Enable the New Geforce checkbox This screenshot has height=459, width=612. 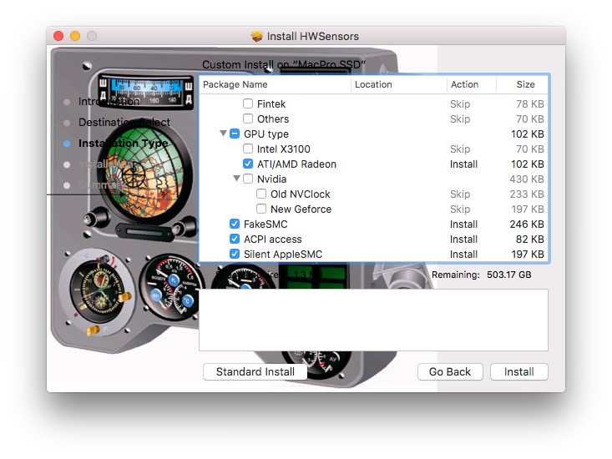tap(261, 209)
